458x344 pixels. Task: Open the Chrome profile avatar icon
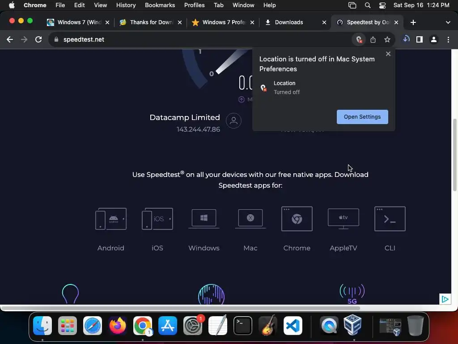coord(434,39)
